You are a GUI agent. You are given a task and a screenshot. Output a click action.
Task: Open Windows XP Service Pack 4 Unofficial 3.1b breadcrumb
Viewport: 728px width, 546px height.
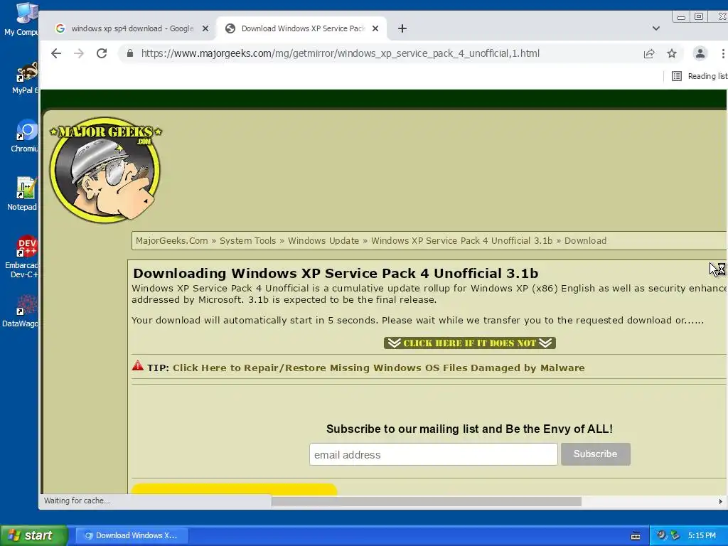(461, 240)
